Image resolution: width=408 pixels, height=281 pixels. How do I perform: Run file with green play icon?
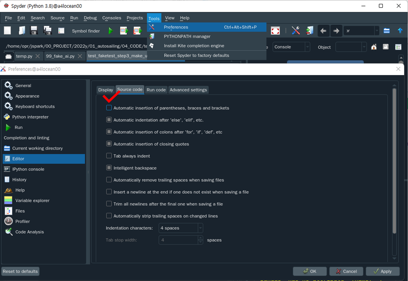[x=111, y=31]
